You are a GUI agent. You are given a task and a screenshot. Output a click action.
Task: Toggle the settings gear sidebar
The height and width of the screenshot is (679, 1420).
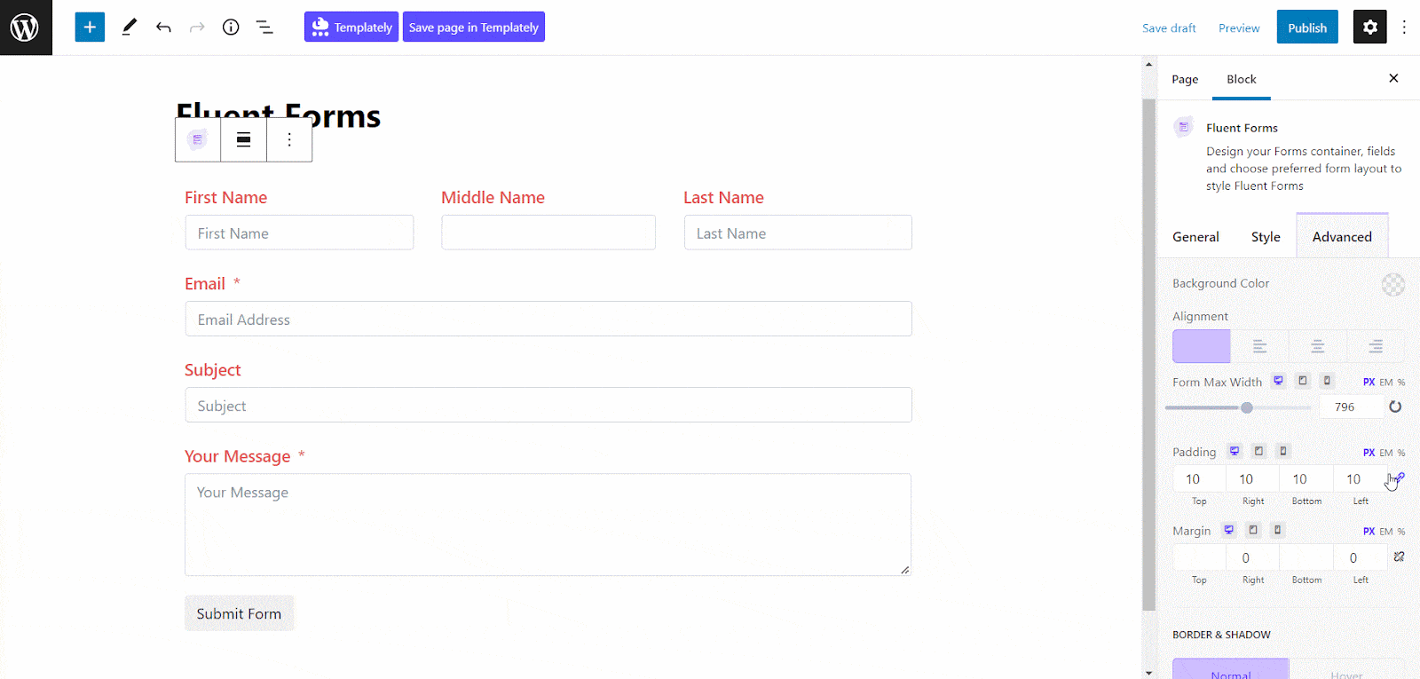coord(1369,28)
